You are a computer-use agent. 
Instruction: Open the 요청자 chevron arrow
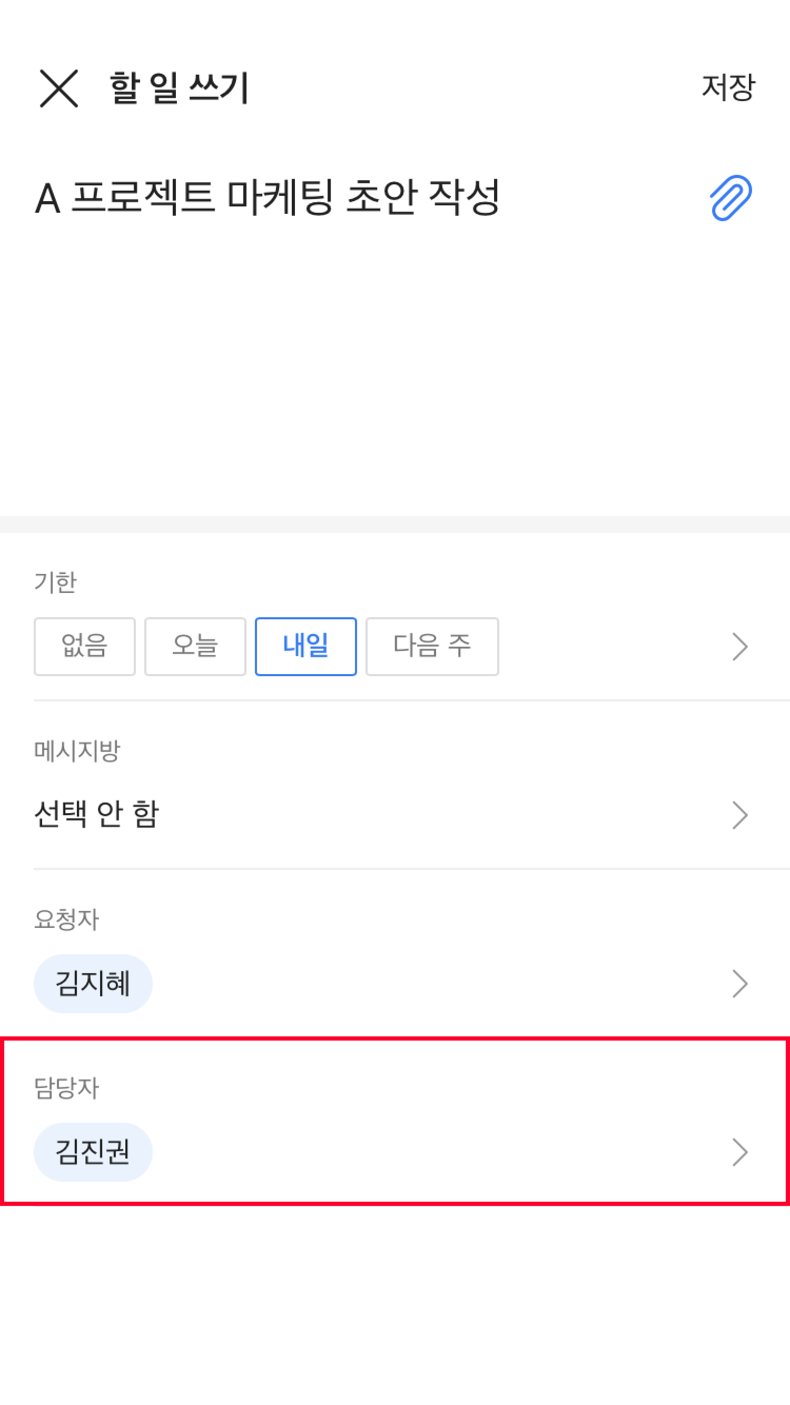740,983
